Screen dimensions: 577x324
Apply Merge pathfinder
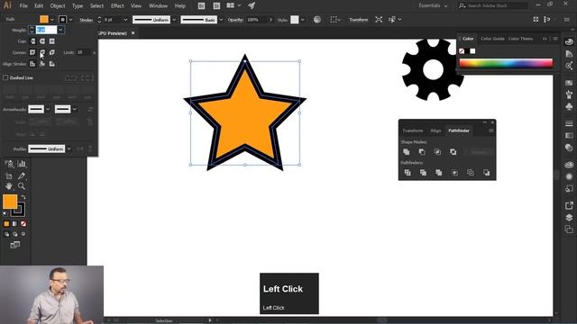coord(439,172)
